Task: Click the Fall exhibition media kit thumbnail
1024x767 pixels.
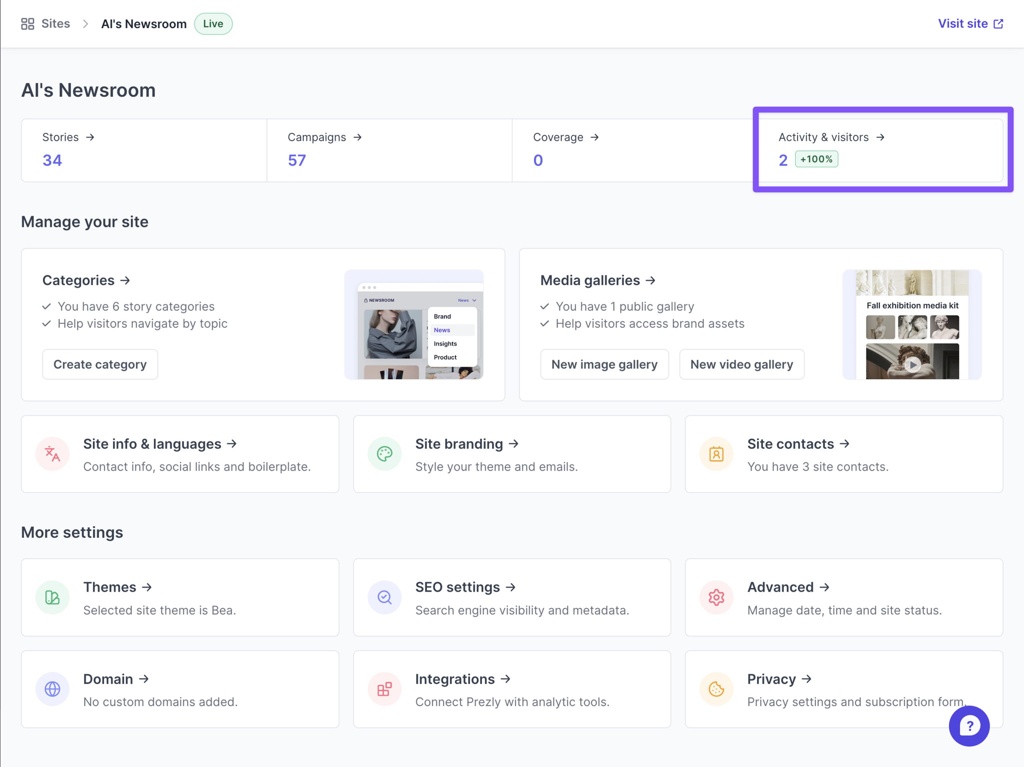Action: (912, 325)
